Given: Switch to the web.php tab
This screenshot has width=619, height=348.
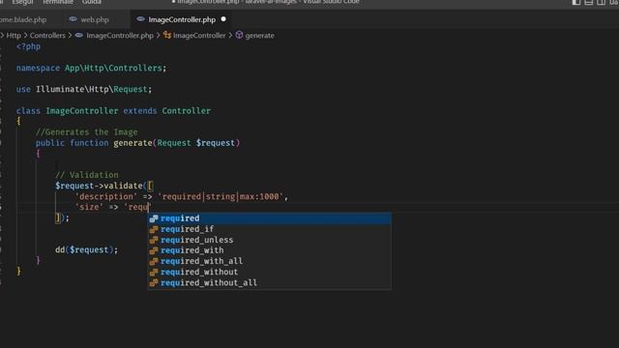Looking at the screenshot, I should [95, 19].
